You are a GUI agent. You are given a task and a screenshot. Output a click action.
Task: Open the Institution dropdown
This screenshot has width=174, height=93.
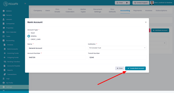coord(117,48)
